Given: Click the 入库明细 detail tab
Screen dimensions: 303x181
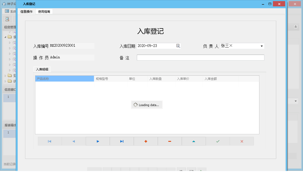Looking at the screenshot, I should click(42, 69).
